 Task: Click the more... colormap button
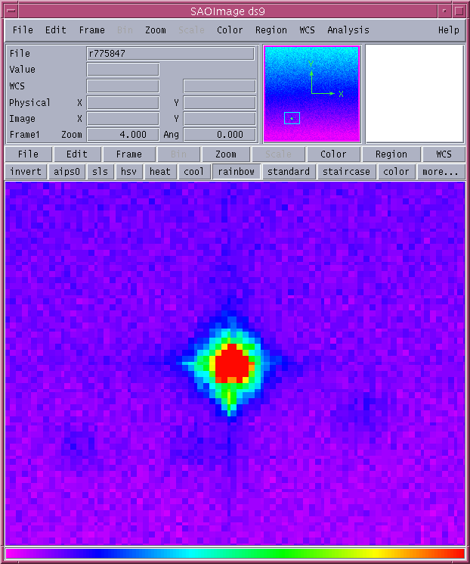[440, 172]
